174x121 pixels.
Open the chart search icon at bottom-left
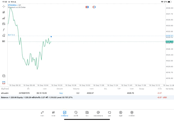(4, 76)
